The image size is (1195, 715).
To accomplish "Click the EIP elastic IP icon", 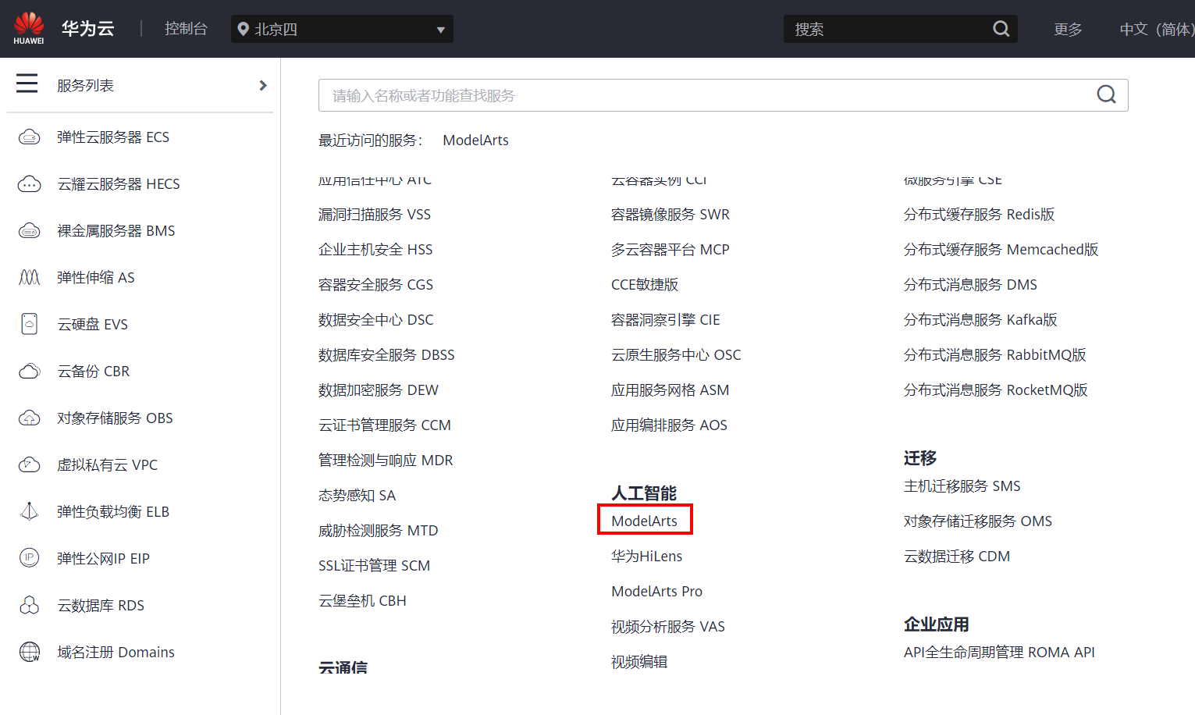I will coord(30,558).
